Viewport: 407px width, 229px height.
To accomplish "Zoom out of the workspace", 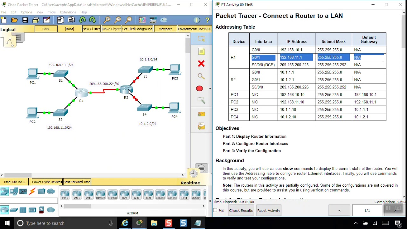I will click(128, 20).
